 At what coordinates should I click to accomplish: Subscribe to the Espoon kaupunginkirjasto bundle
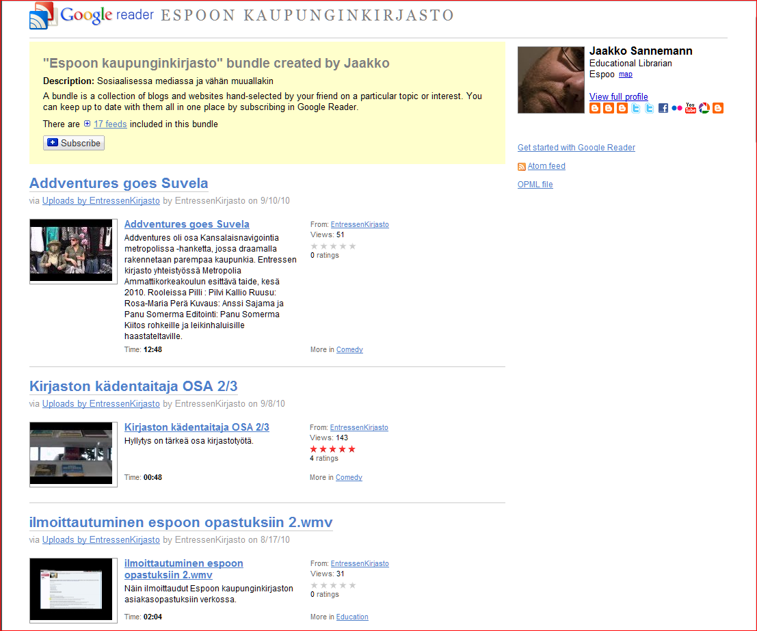[74, 143]
